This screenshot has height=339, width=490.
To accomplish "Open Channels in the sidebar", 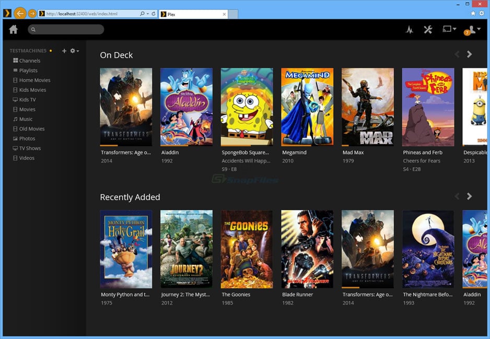I will (x=29, y=61).
